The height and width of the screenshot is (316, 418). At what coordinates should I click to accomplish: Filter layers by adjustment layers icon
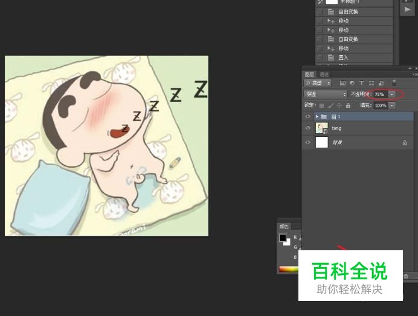[352, 83]
